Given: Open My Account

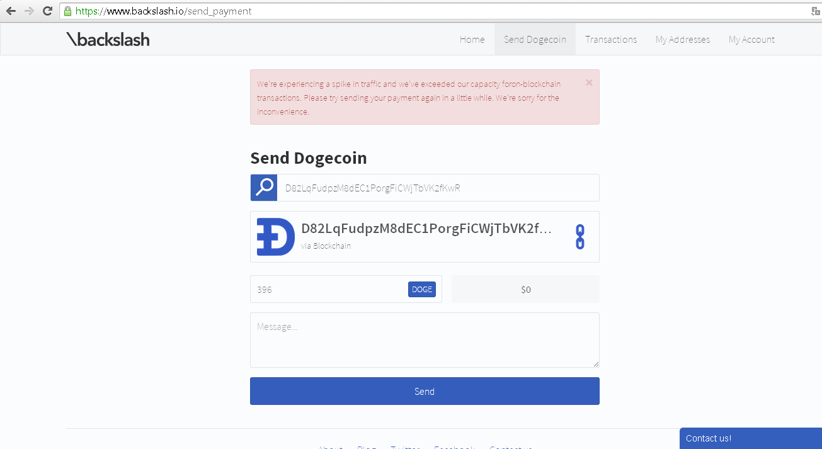Looking at the screenshot, I should 751,39.
